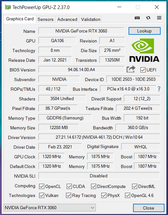Image resolution: width=168 pixels, height=215 pixels.
Task: Click the Driver Date field Feb 23, 2021
Action: [60, 147]
